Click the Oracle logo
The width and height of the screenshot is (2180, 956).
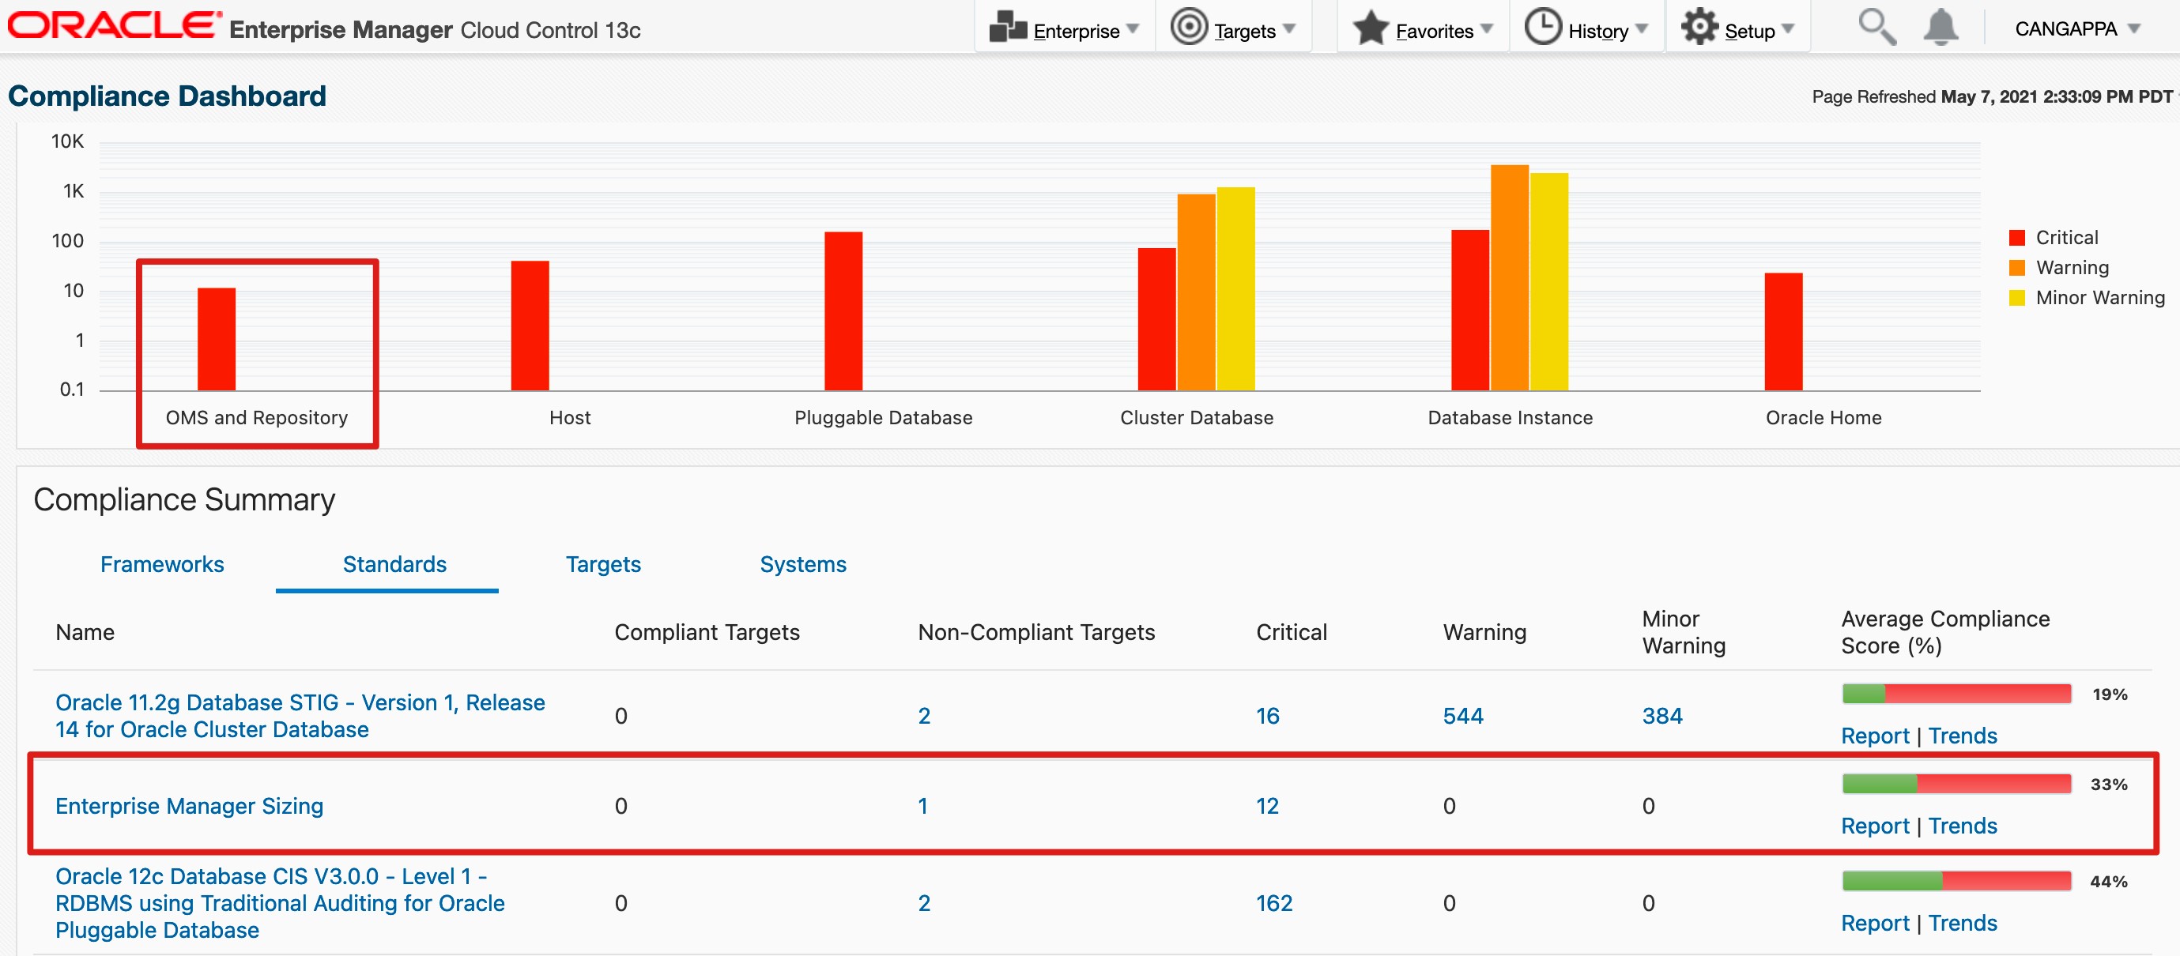pos(113,25)
